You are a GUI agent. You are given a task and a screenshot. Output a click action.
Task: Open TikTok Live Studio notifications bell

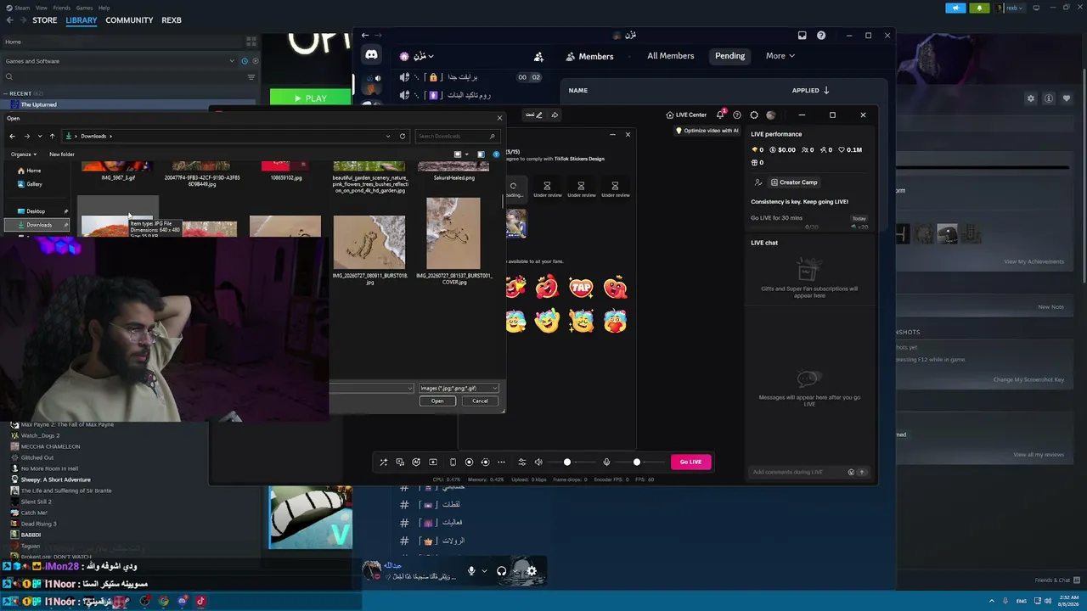(720, 115)
